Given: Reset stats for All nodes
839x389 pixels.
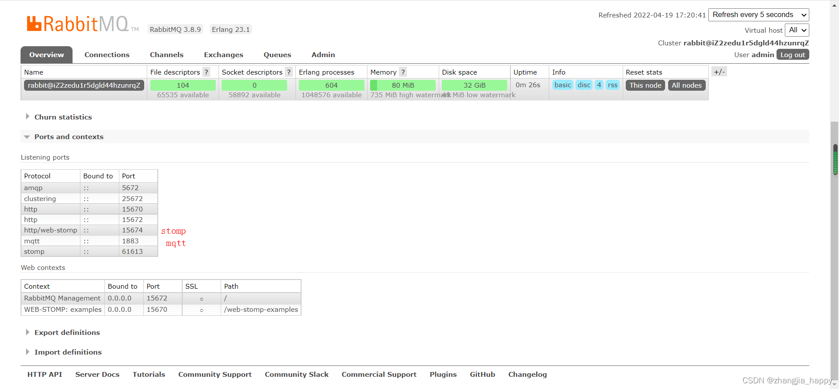Looking at the screenshot, I should click(x=686, y=85).
